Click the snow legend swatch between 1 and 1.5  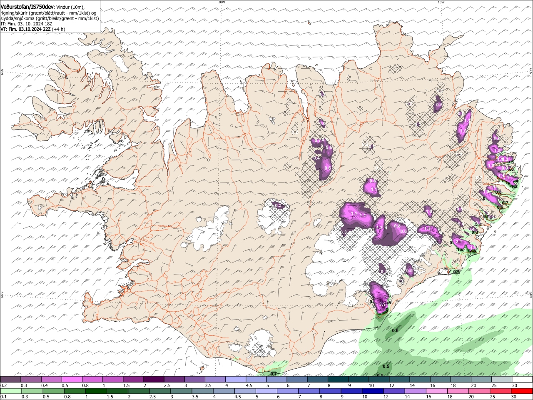pos(112,379)
